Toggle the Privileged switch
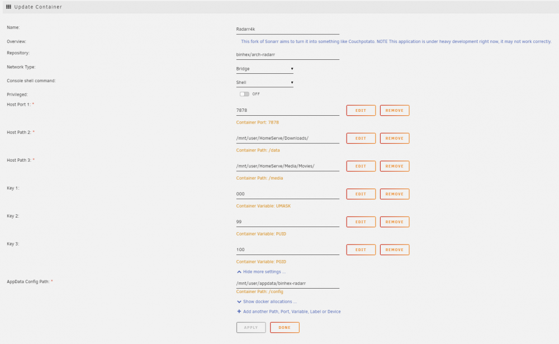The height and width of the screenshot is (344, 559). click(x=244, y=94)
